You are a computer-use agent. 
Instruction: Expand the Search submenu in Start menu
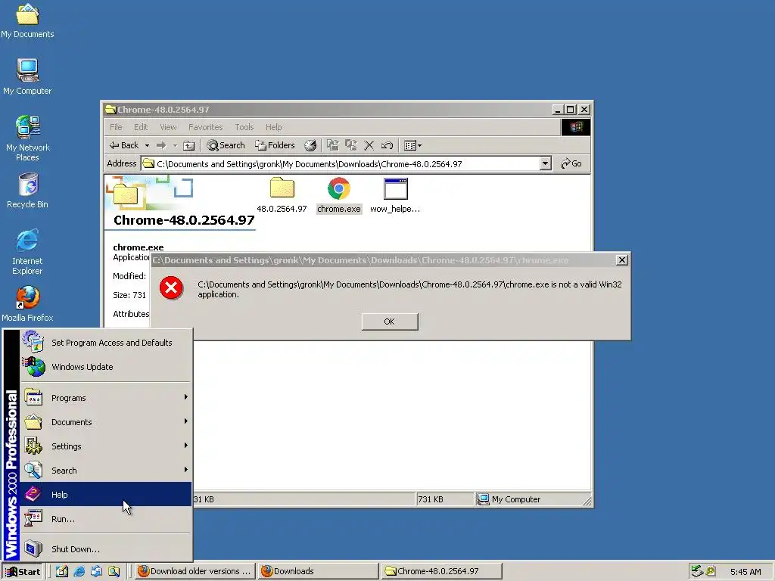coord(106,471)
